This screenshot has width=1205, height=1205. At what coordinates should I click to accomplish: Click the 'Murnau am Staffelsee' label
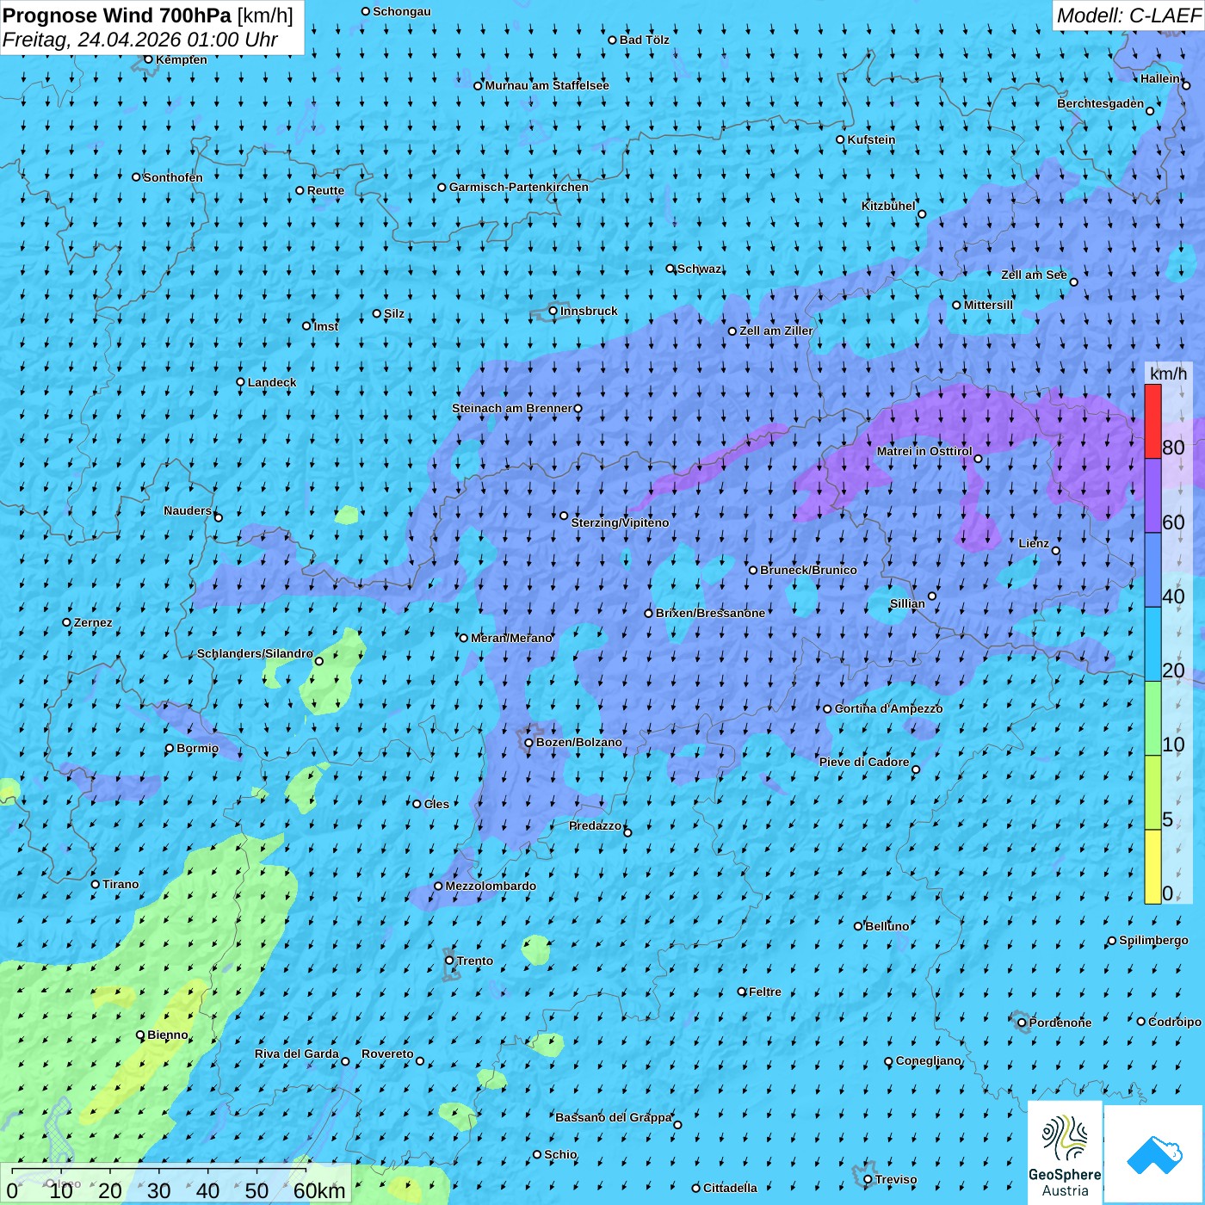click(547, 85)
